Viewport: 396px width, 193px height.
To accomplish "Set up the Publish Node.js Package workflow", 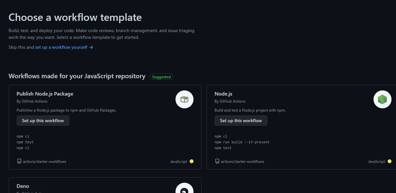I will (43, 121).
